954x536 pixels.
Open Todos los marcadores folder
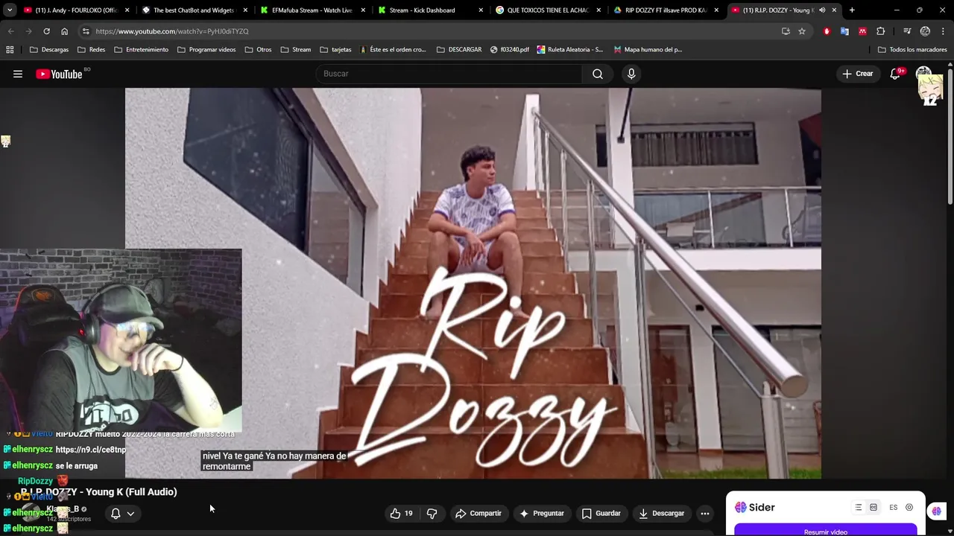point(912,50)
